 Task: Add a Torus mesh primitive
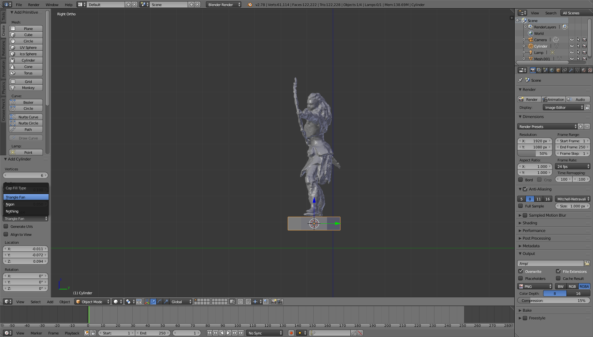tap(26, 73)
